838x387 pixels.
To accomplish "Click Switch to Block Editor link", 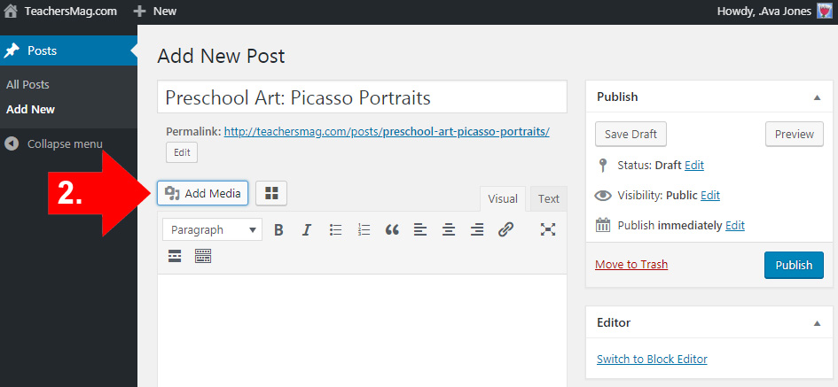I will tap(652, 359).
